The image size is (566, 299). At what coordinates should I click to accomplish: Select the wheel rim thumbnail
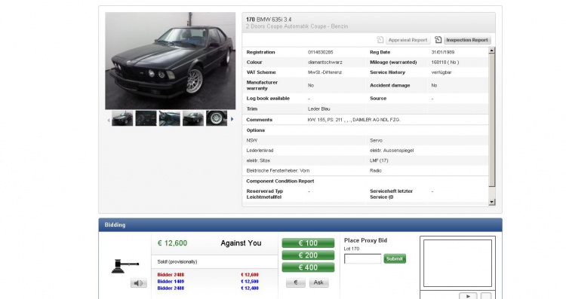coord(217,118)
